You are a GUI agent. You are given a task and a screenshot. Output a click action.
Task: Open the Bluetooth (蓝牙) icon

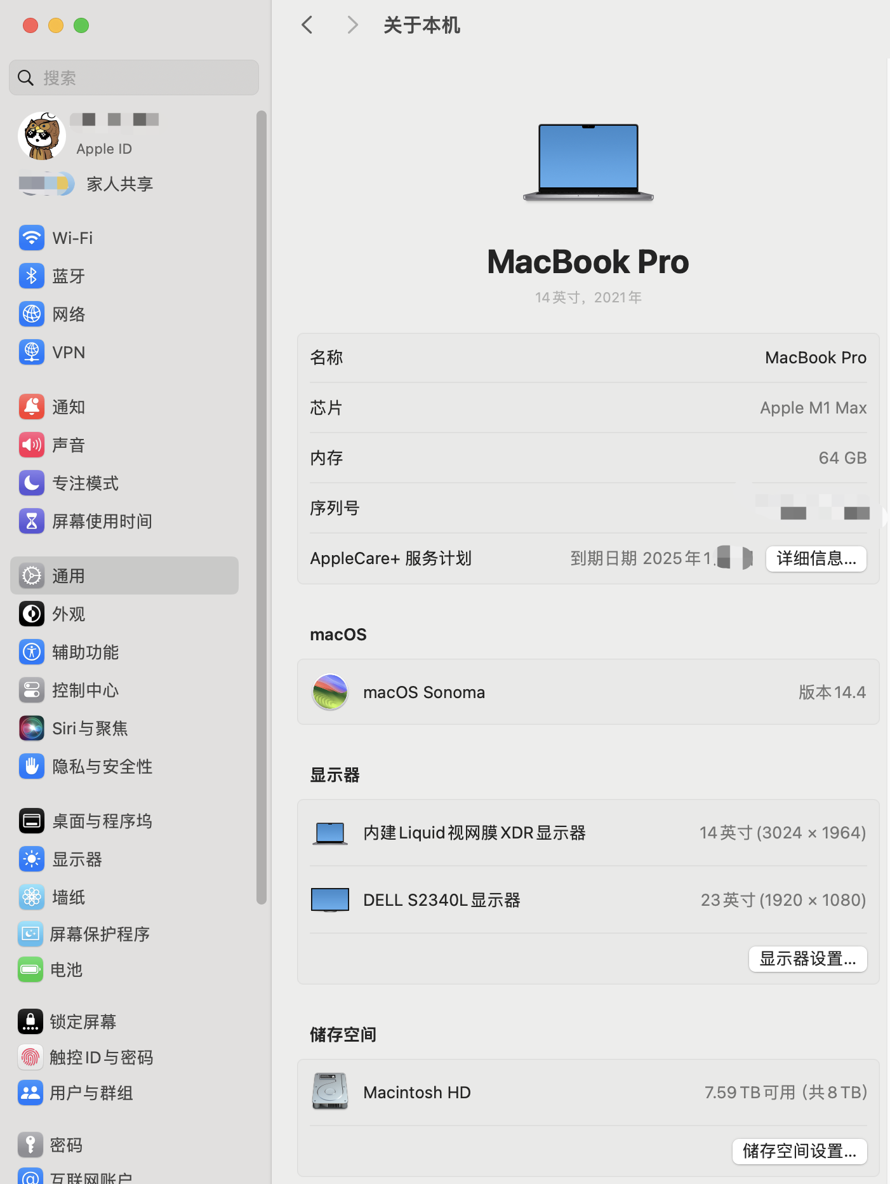coord(31,276)
